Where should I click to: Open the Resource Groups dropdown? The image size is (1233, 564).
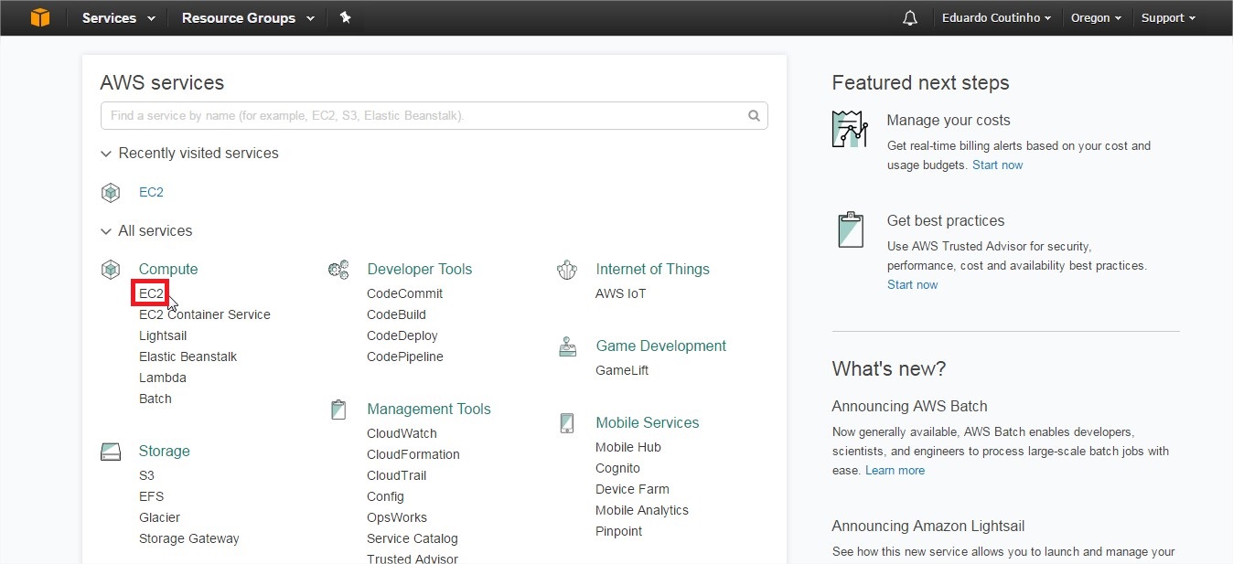[248, 18]
